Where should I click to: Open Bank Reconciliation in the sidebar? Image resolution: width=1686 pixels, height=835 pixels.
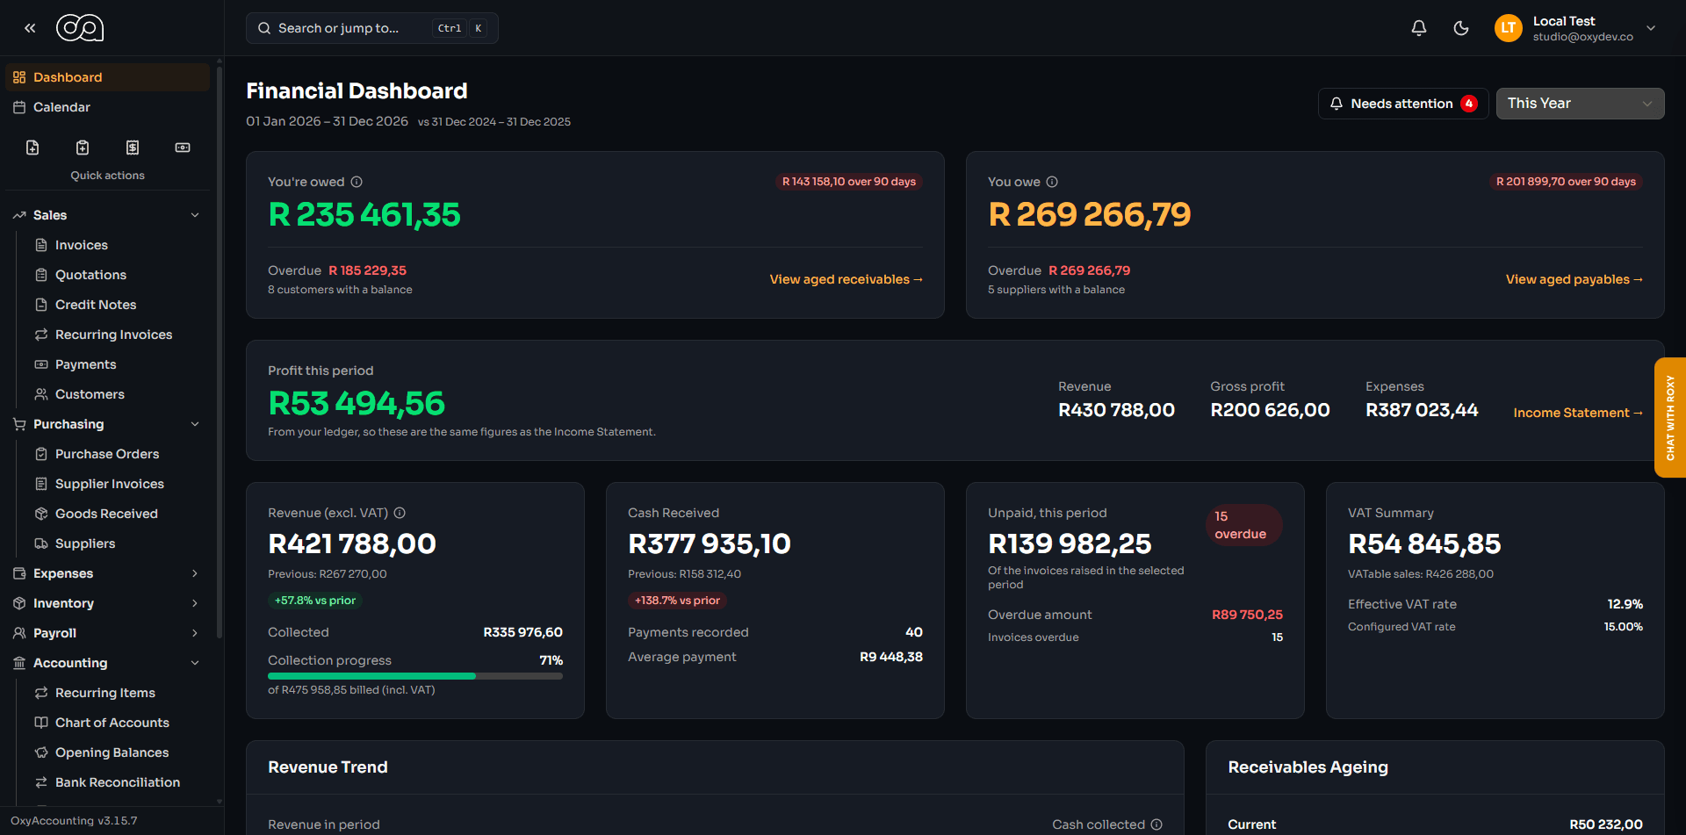click(118, 782)
